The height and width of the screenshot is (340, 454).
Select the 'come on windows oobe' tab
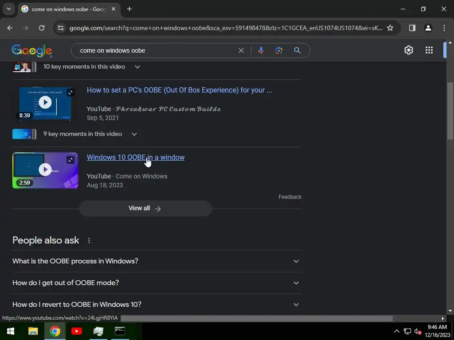tap(69, 9)
